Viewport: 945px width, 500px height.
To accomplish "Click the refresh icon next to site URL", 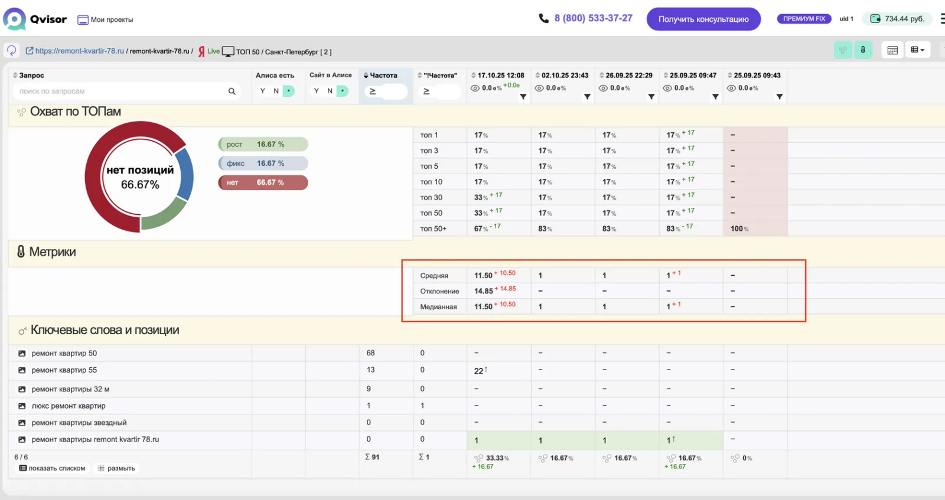I will click(12, 51).
